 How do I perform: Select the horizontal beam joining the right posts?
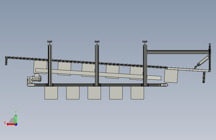coord(178,52)
